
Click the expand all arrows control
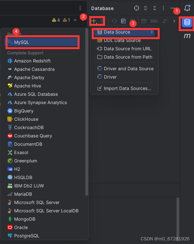click(x=145, y=8)
